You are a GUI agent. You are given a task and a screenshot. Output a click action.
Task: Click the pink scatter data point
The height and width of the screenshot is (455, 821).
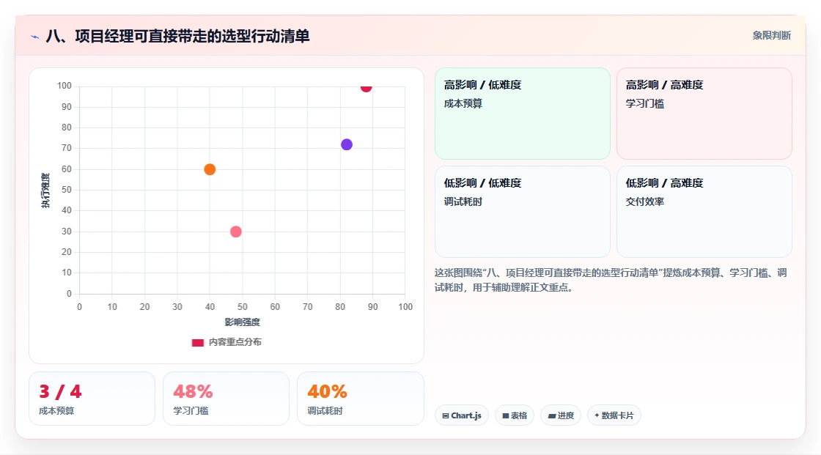coord(235,232)
